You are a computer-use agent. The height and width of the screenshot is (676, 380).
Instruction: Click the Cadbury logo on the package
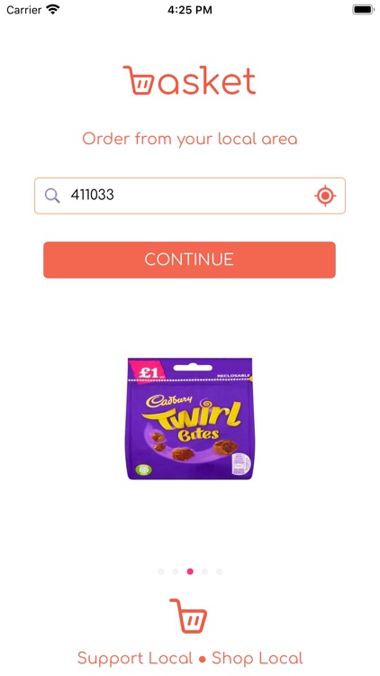(x=162, y=401)
